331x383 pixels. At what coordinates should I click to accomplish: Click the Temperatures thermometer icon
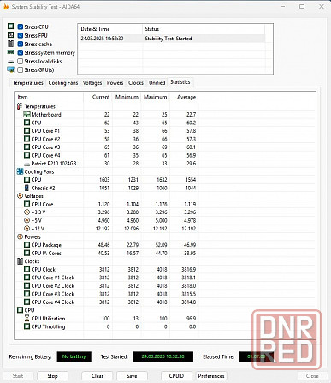click(x=20, y=106)
